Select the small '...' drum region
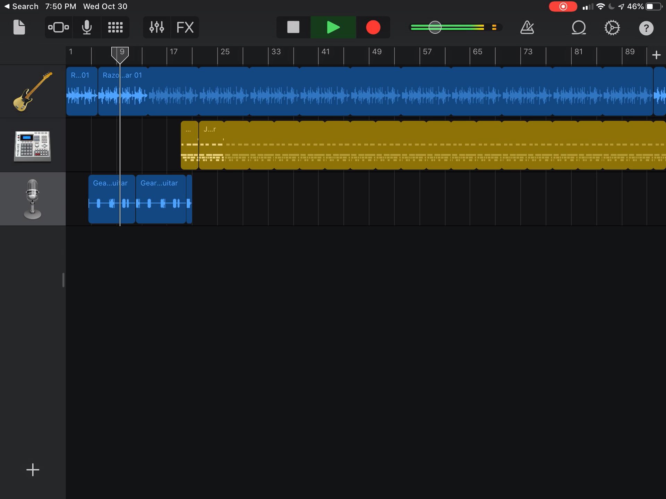 pos(189,145)
